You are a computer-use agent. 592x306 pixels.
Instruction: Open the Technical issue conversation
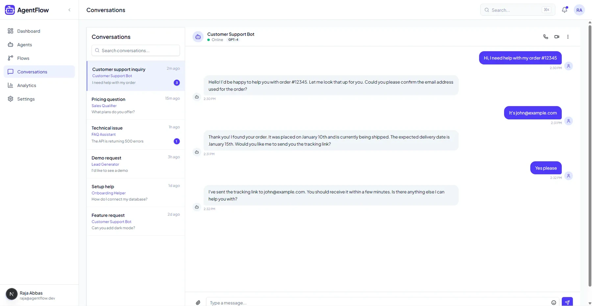136,135
